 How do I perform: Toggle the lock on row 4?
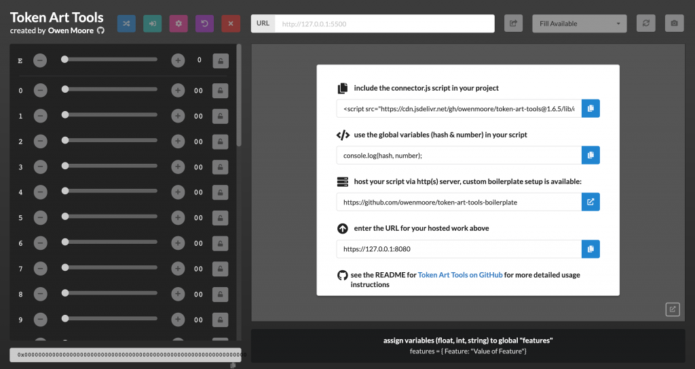(221, 192)
